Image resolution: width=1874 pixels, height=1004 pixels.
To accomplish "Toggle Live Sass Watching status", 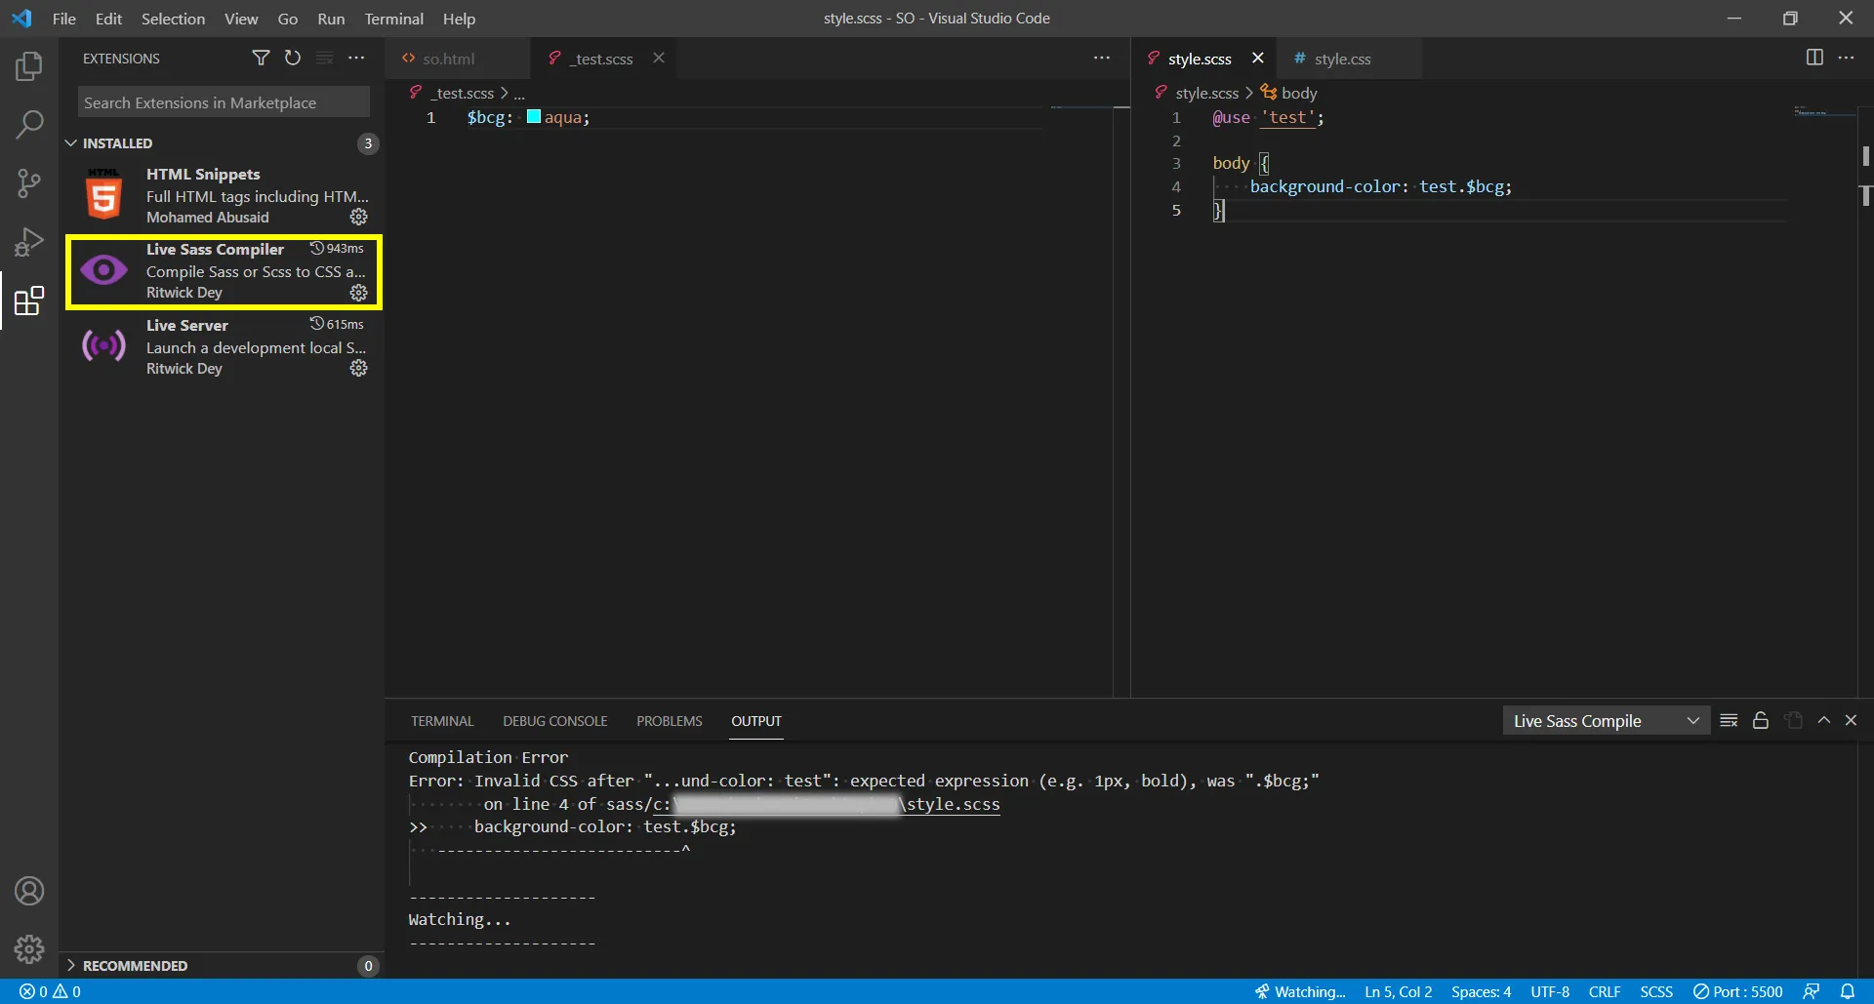I will (x=1300, y=991).
